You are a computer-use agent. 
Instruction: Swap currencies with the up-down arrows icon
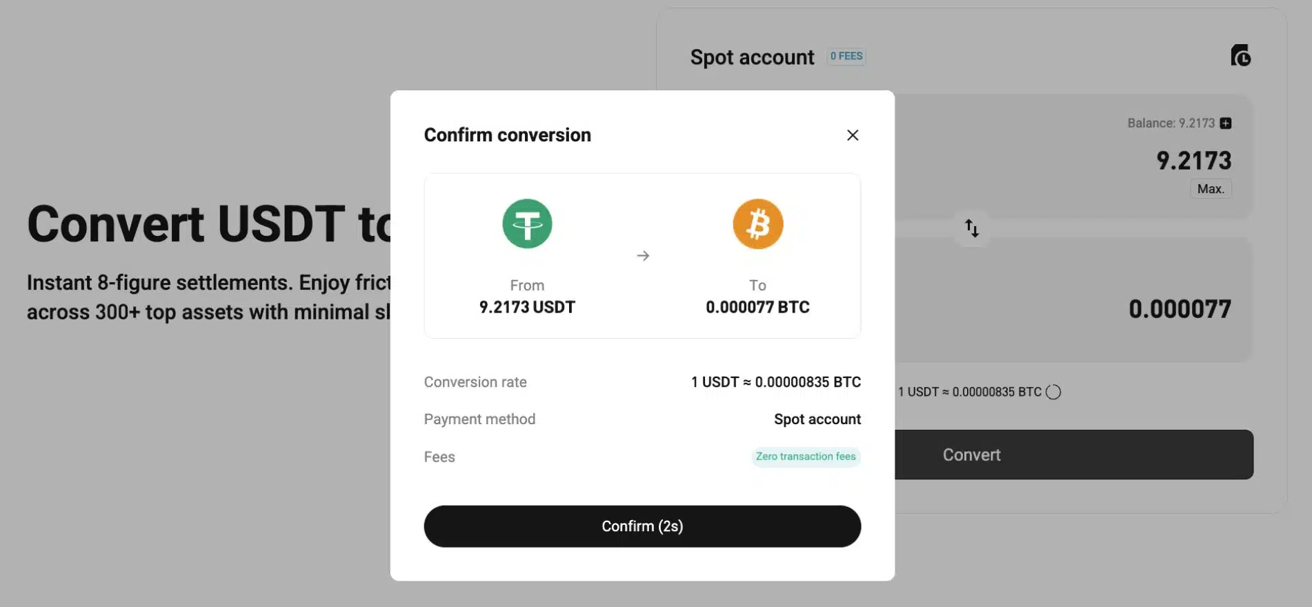coord(972,228)
